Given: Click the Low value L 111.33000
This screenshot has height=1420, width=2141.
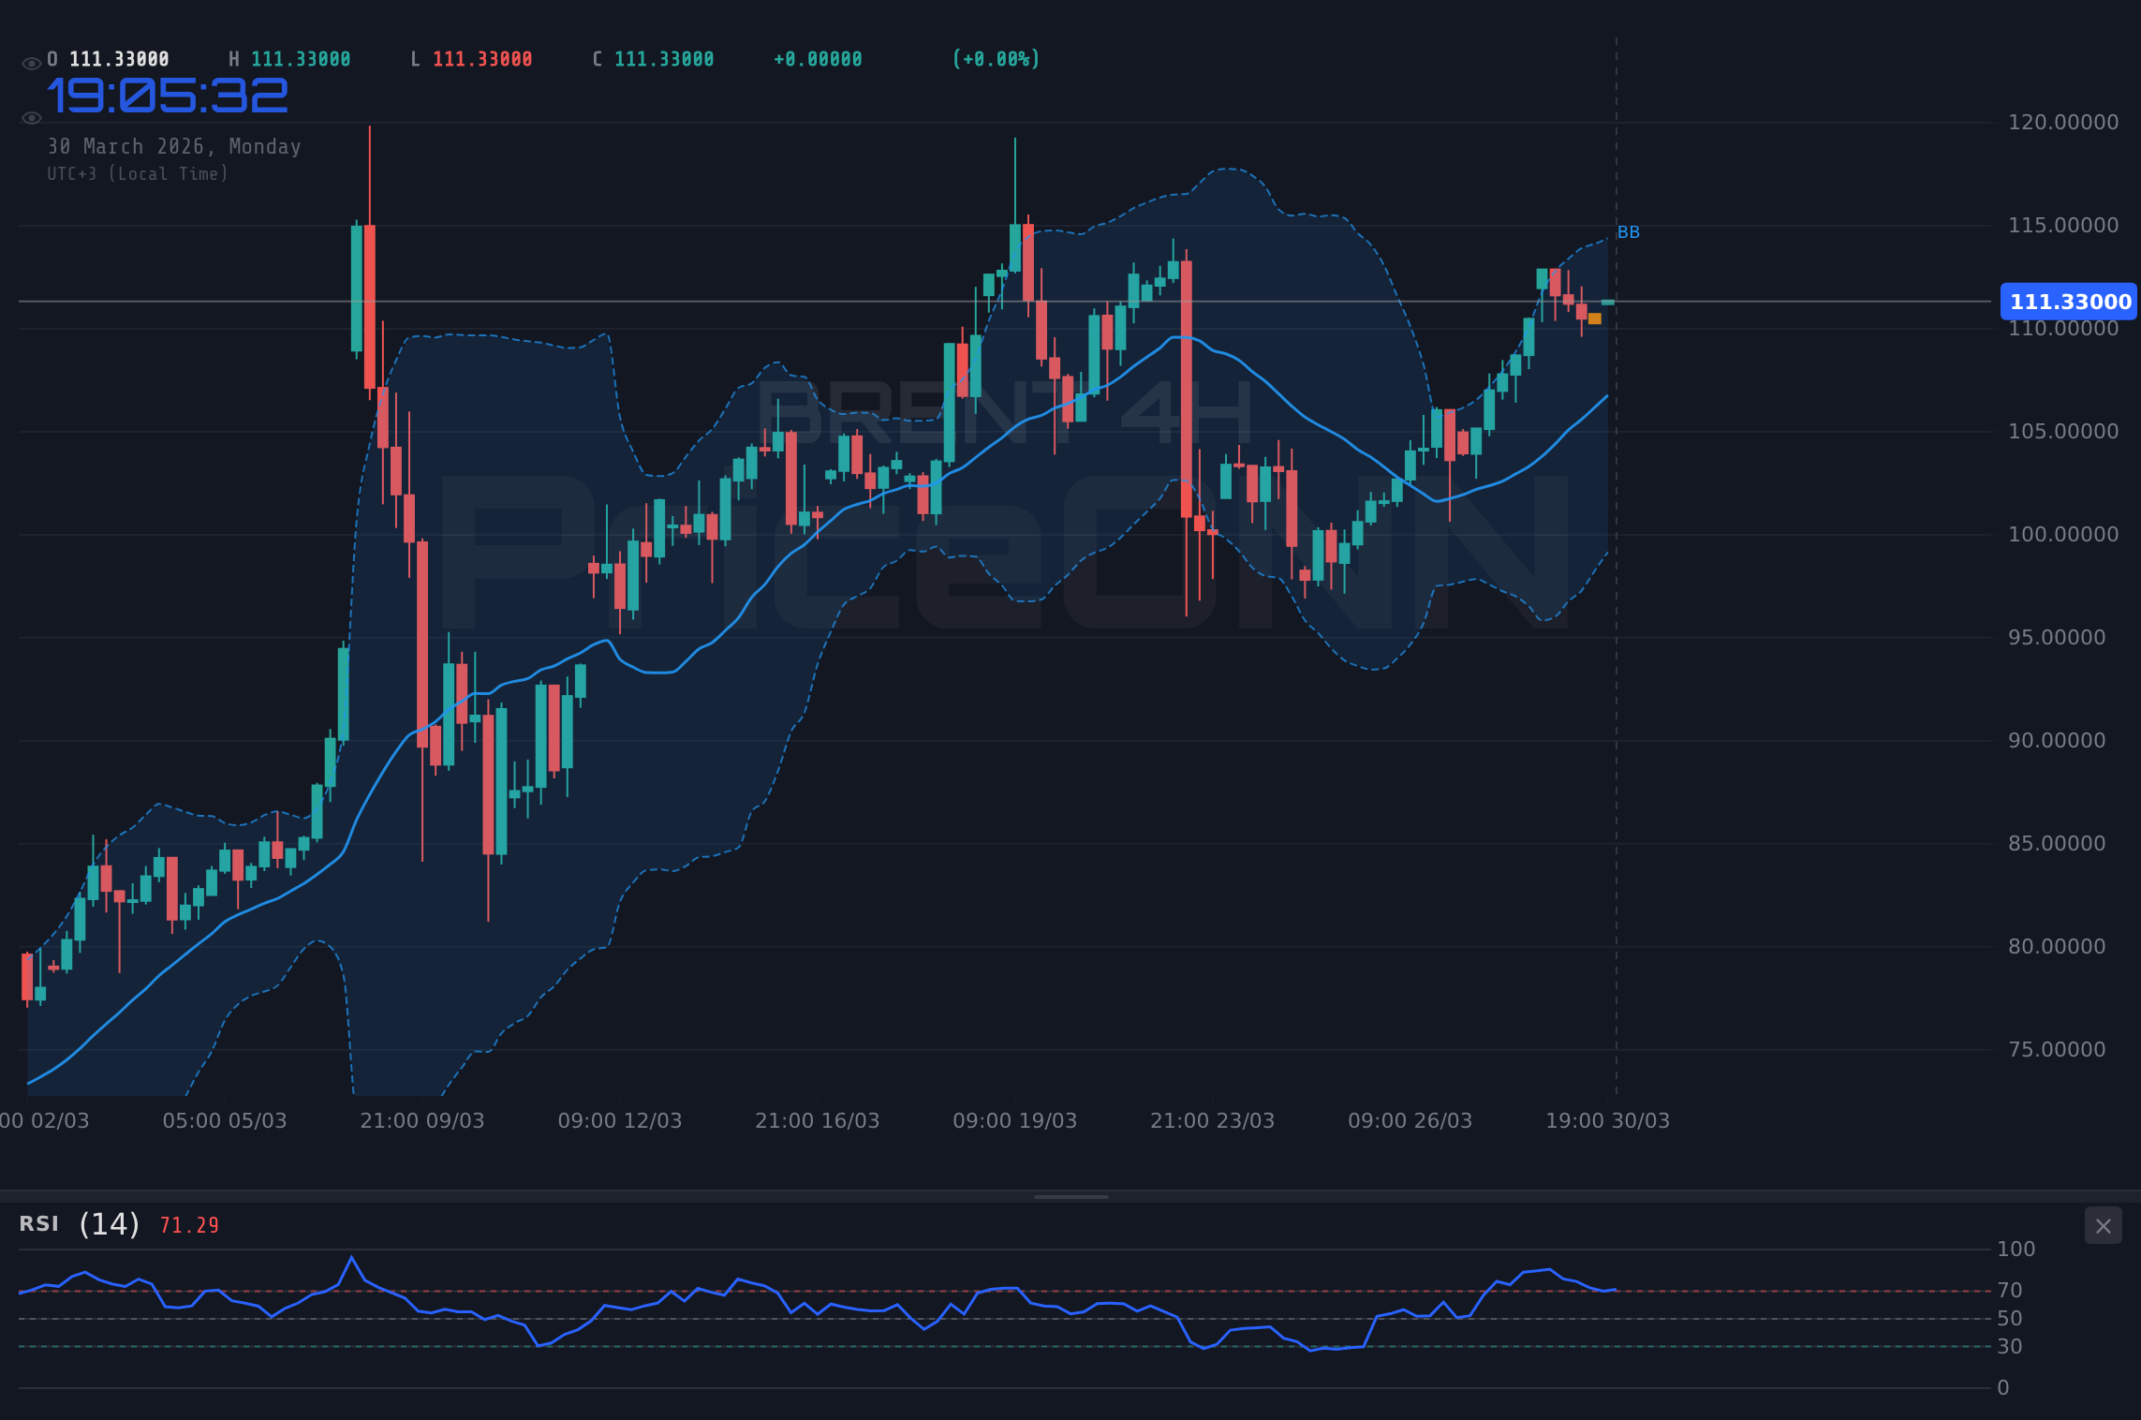Looking at the screenshot, I should pos(471,58).
